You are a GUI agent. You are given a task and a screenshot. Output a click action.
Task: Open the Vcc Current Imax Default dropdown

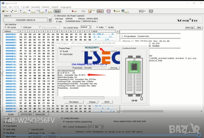pyautogui.click(x=90, y=27)
